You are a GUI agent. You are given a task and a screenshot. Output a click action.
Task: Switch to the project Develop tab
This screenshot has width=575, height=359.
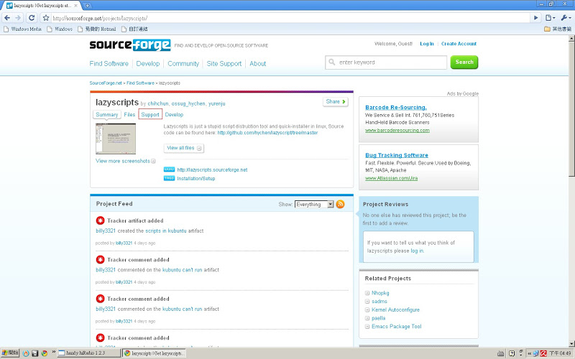click(174, 115)
